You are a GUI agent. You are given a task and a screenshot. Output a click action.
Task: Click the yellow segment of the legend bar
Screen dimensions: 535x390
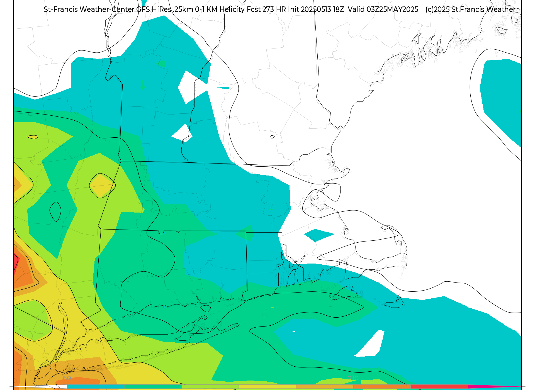267,387
